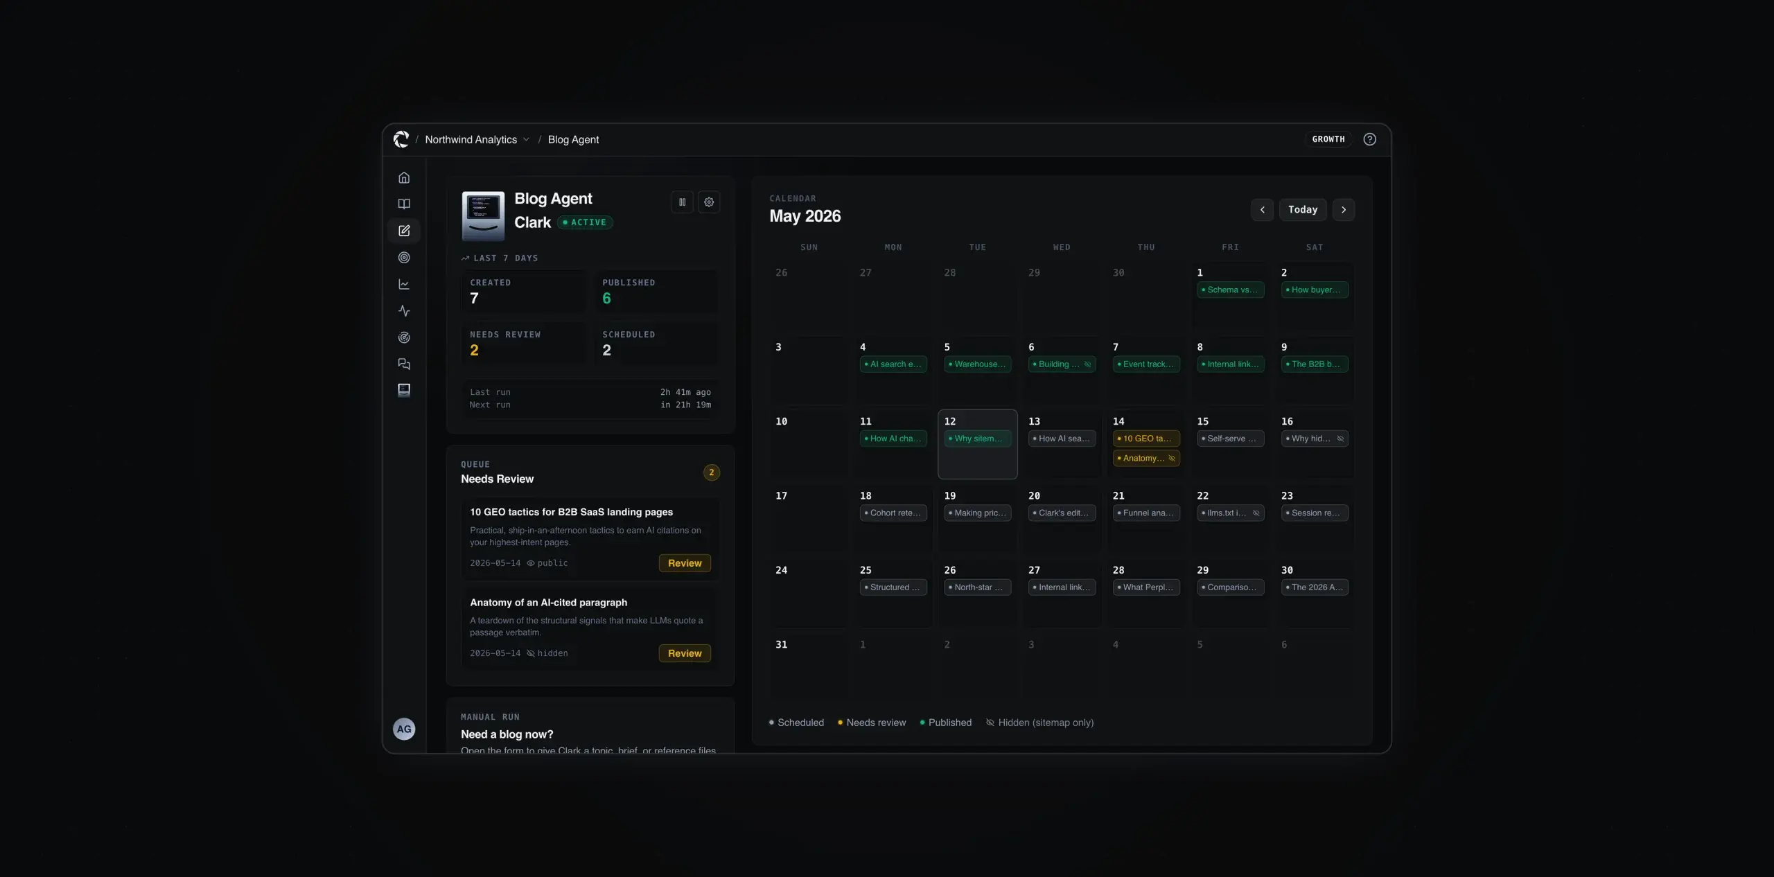Click the GROWTH plan badge

[1328, 139]
